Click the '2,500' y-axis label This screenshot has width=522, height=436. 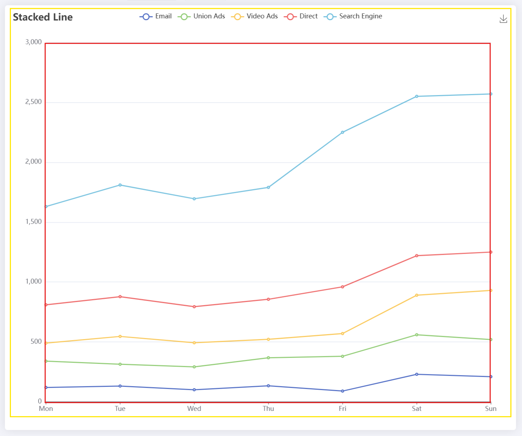click(x=34, y=102)
